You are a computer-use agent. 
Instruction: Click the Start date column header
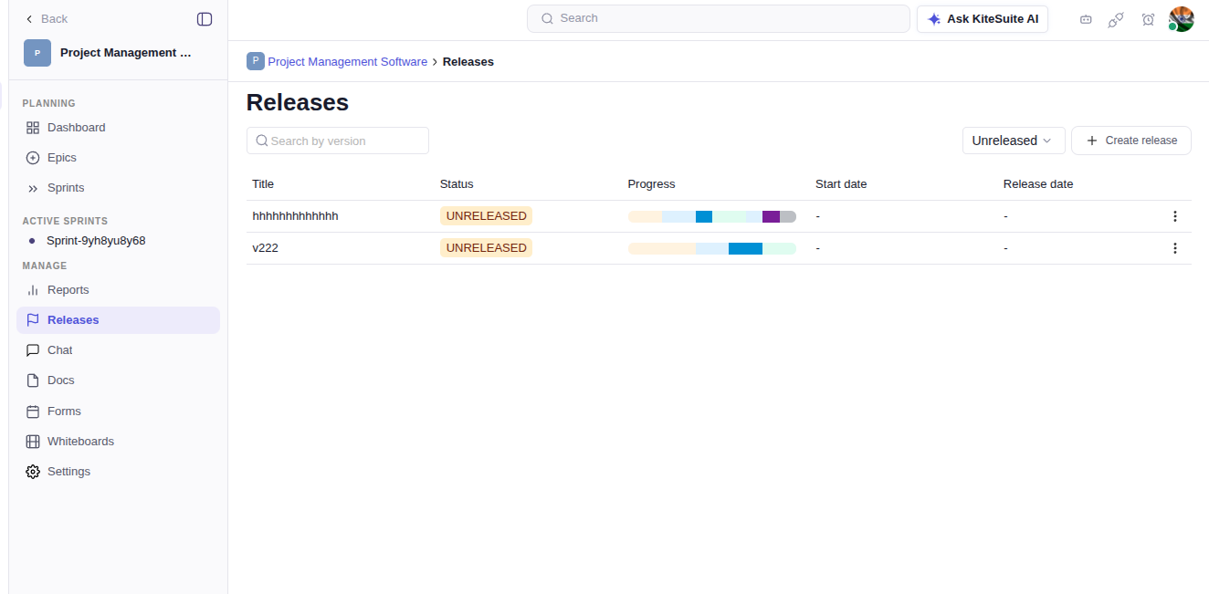(x=841, y=184)
